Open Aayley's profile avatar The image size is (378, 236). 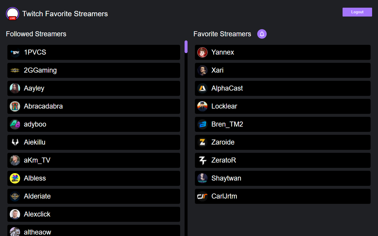click(15, 88)
